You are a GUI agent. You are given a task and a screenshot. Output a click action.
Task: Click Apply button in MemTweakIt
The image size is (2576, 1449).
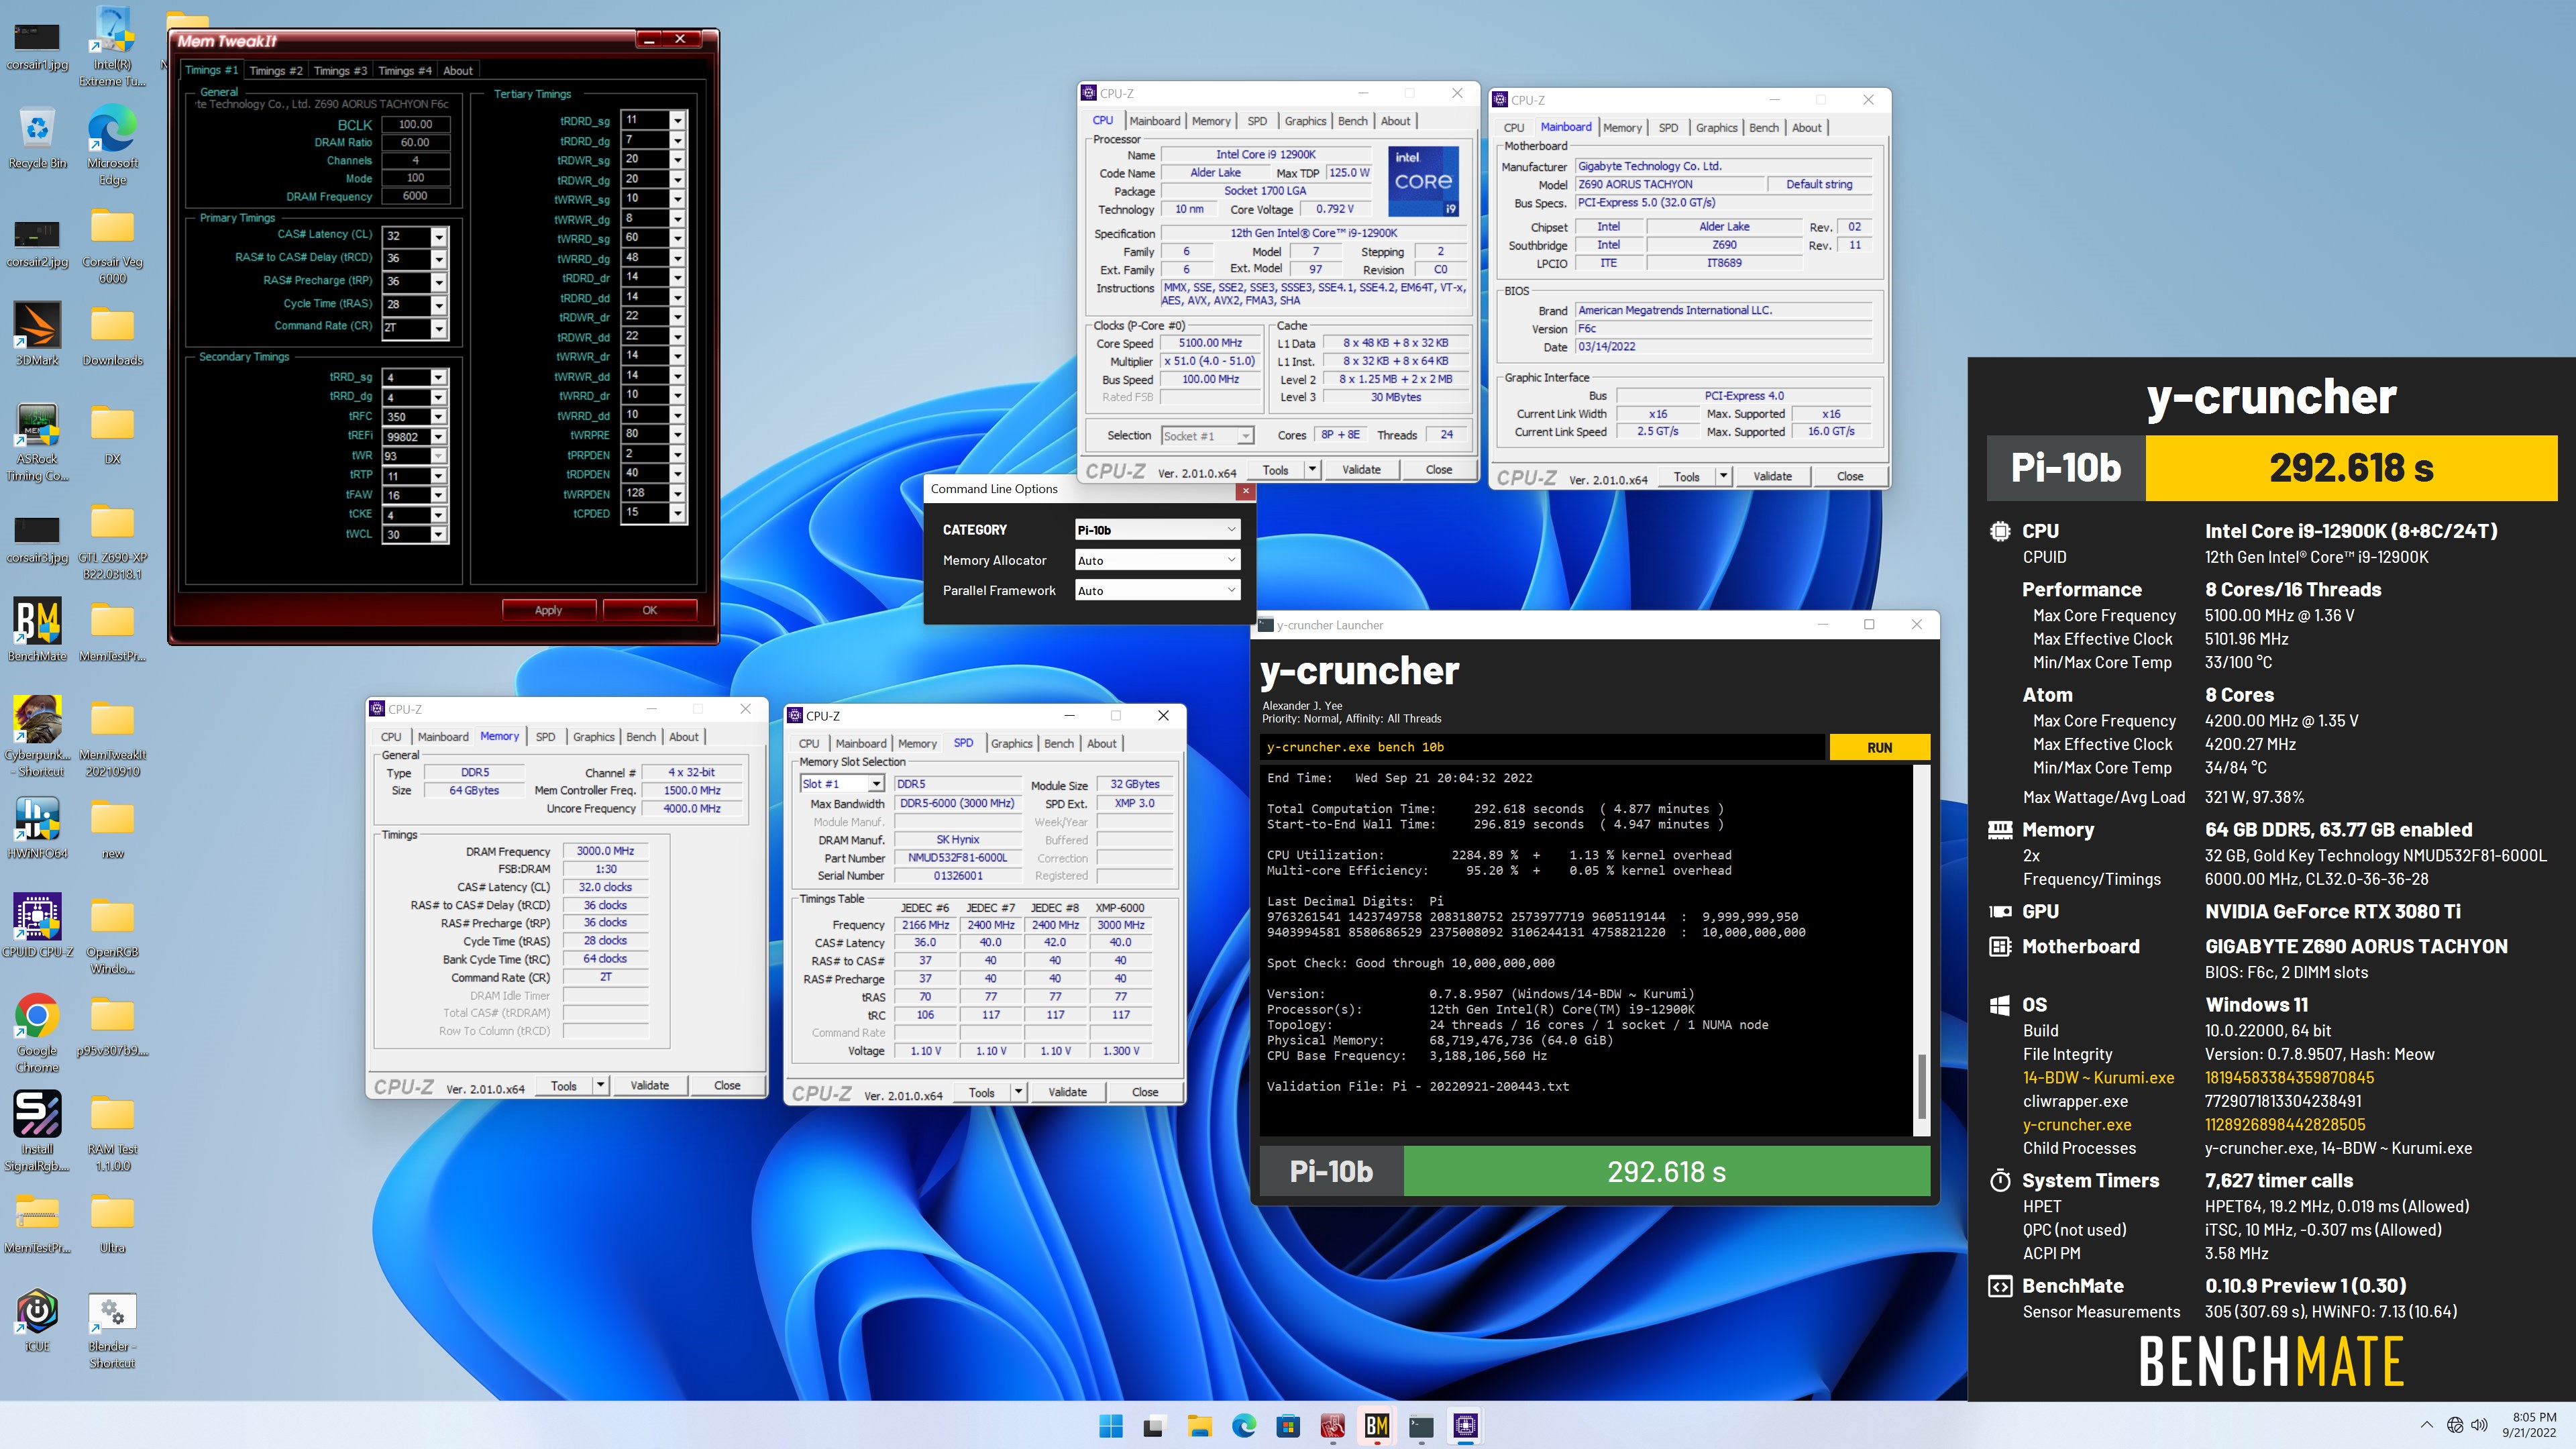548,610
